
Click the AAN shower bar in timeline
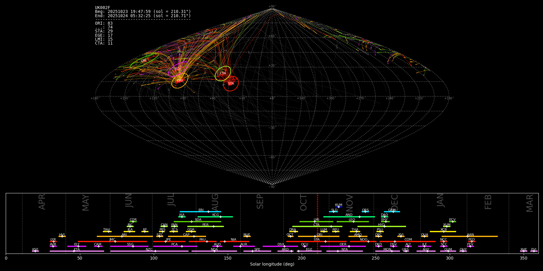[470, 236]
